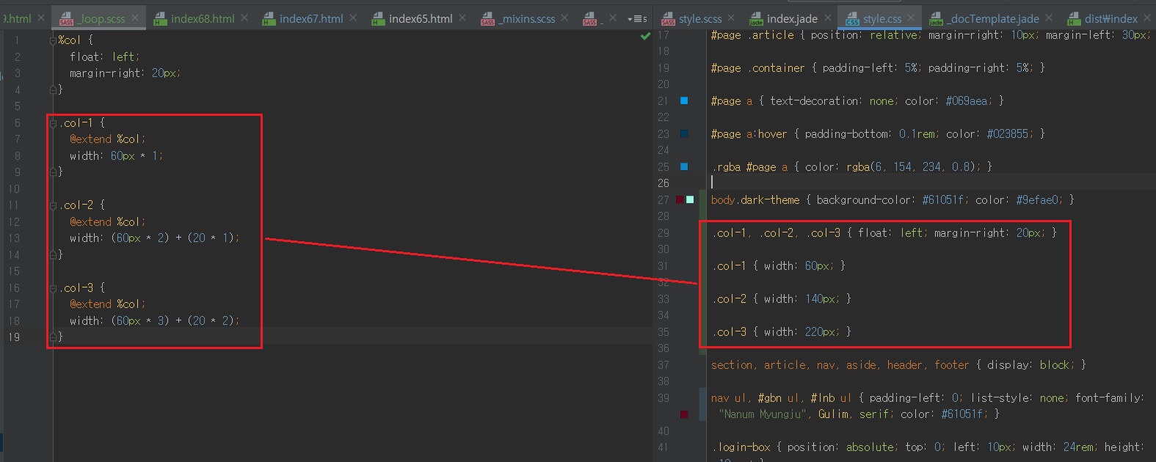1156x462 pixels.
Task: Click the green inspection checkmark icon
Action: (x=645, y=36)
